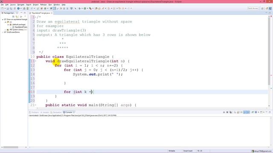Open the Help menu
273x153 pixels.
[64, 5]
